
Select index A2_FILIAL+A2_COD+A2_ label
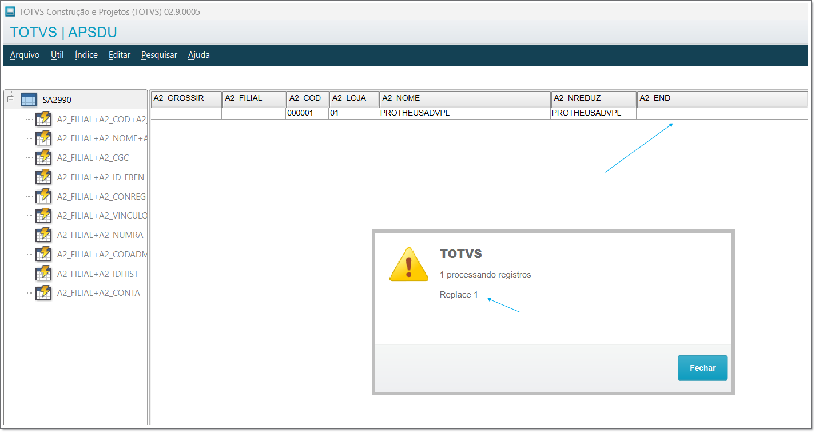[x=102, y=119]
